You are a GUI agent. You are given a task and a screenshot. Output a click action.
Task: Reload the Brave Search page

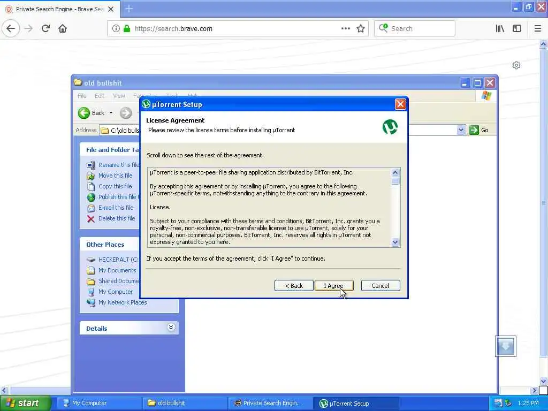(x=45, y=29)
